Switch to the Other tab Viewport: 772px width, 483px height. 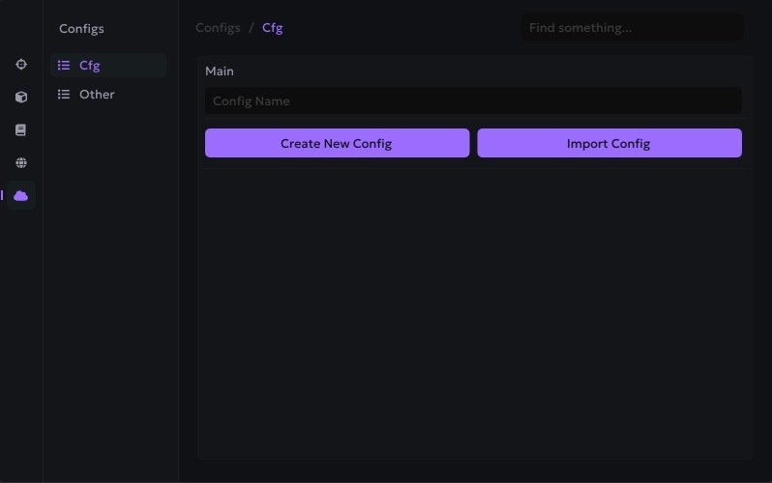pyautogui.click(x=97, y=95)
